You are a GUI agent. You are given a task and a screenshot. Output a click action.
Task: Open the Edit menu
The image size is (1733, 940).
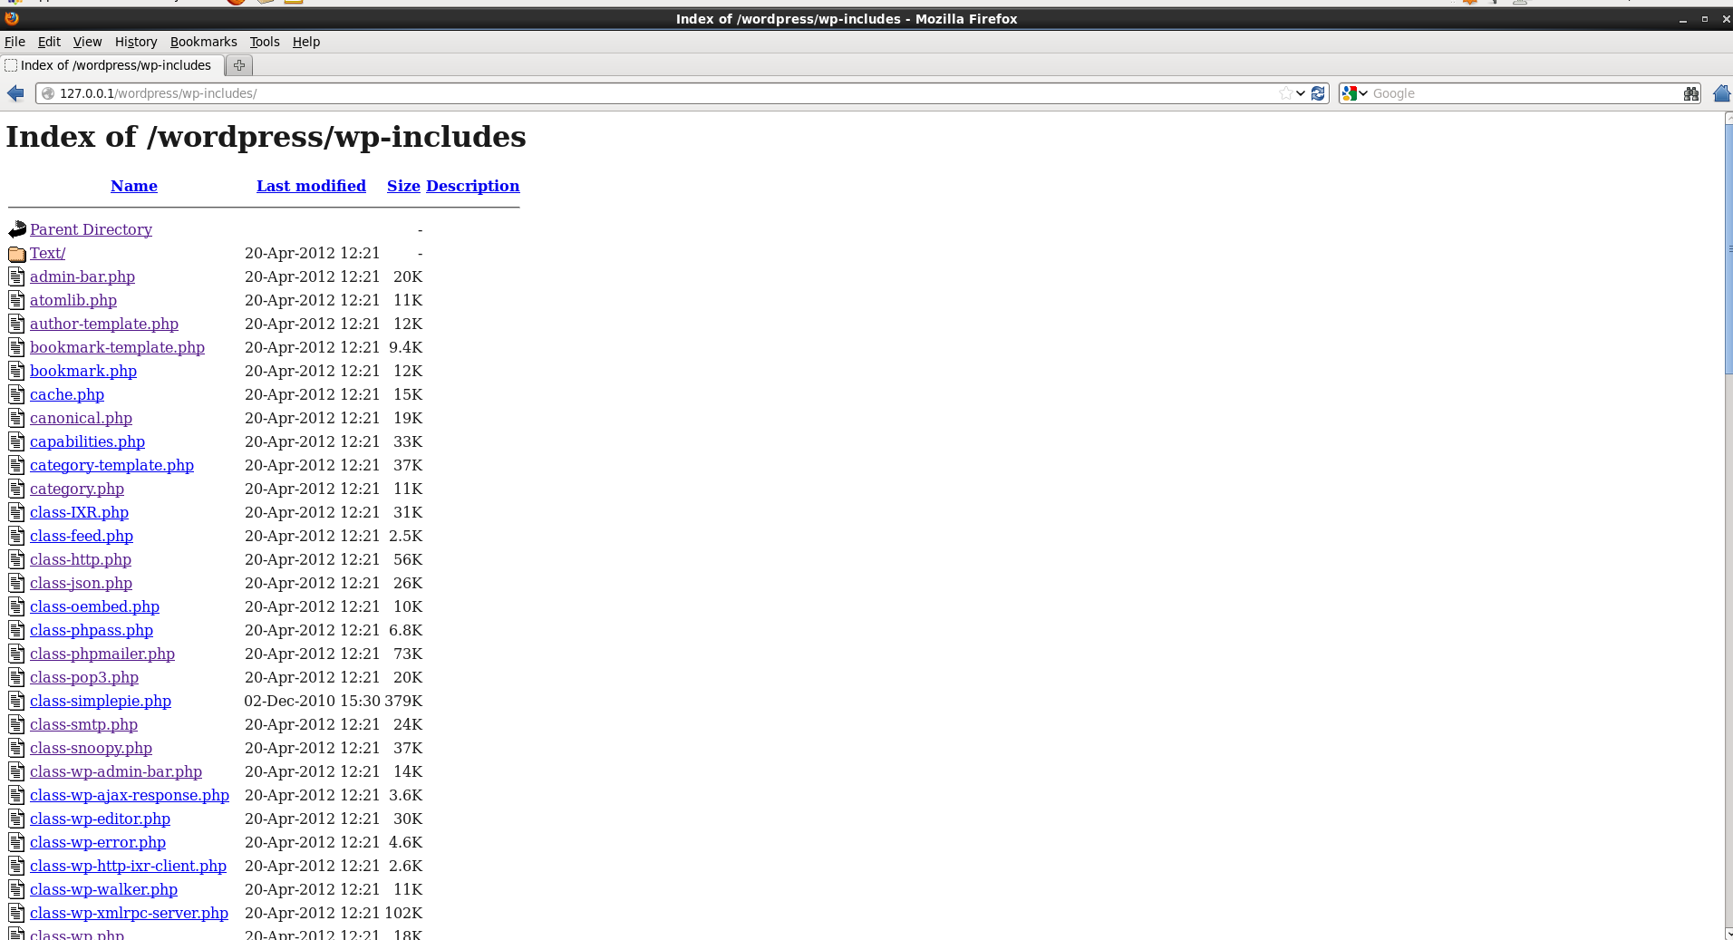pyautogui.click(x=49, y=42)
